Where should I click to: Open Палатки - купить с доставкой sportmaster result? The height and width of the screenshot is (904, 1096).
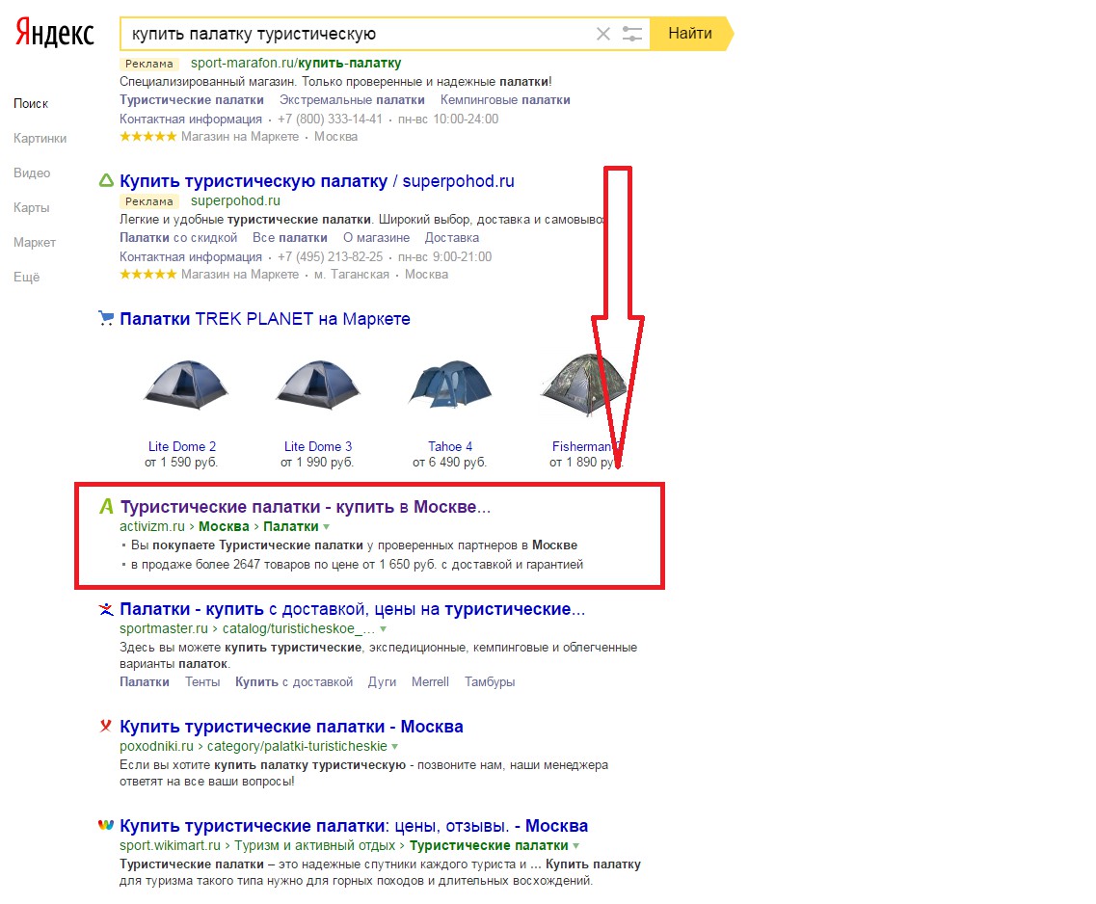click(352, 609)
